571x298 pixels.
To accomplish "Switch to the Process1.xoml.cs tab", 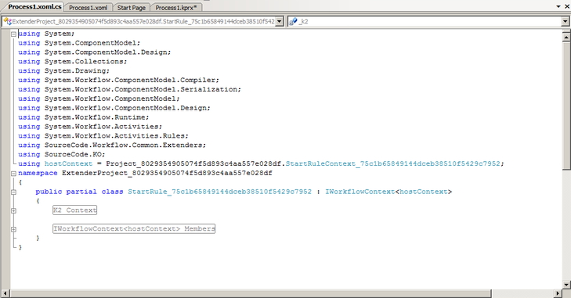I will coord(34,7).
